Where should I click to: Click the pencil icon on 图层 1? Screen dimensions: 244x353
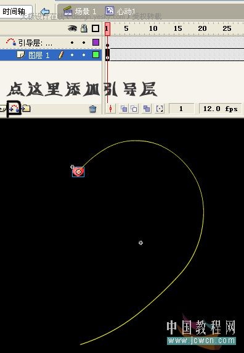point(61,55)
